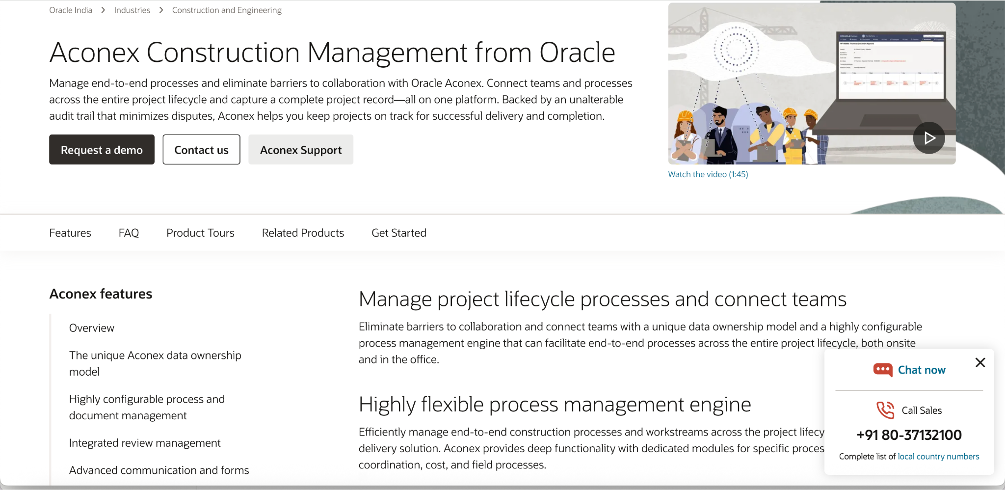Click the Call Sales label
1005x490 pixels.
pos(922,410)
